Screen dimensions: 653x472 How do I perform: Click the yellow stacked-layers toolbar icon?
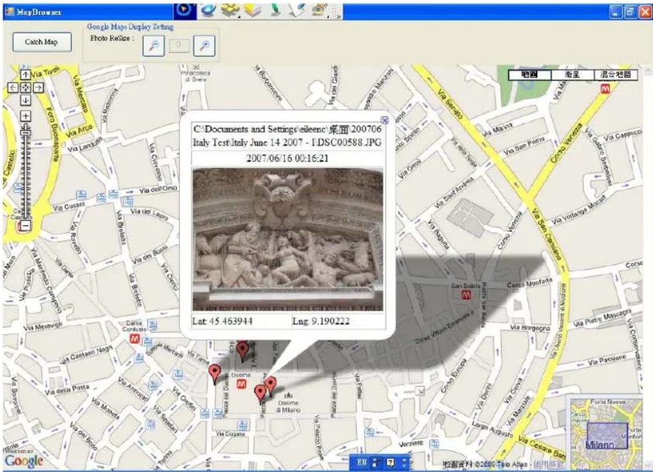point(252,10)
